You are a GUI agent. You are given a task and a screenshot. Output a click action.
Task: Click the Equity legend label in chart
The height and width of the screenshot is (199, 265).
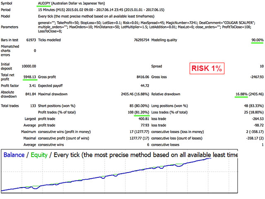(39, 155)
